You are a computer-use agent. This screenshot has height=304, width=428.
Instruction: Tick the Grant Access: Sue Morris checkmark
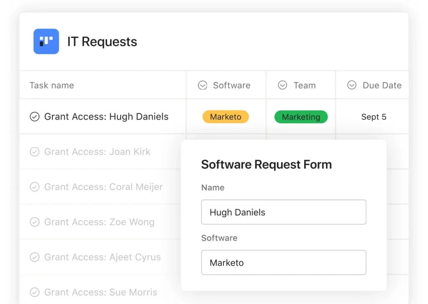click(x=35, y=292)
